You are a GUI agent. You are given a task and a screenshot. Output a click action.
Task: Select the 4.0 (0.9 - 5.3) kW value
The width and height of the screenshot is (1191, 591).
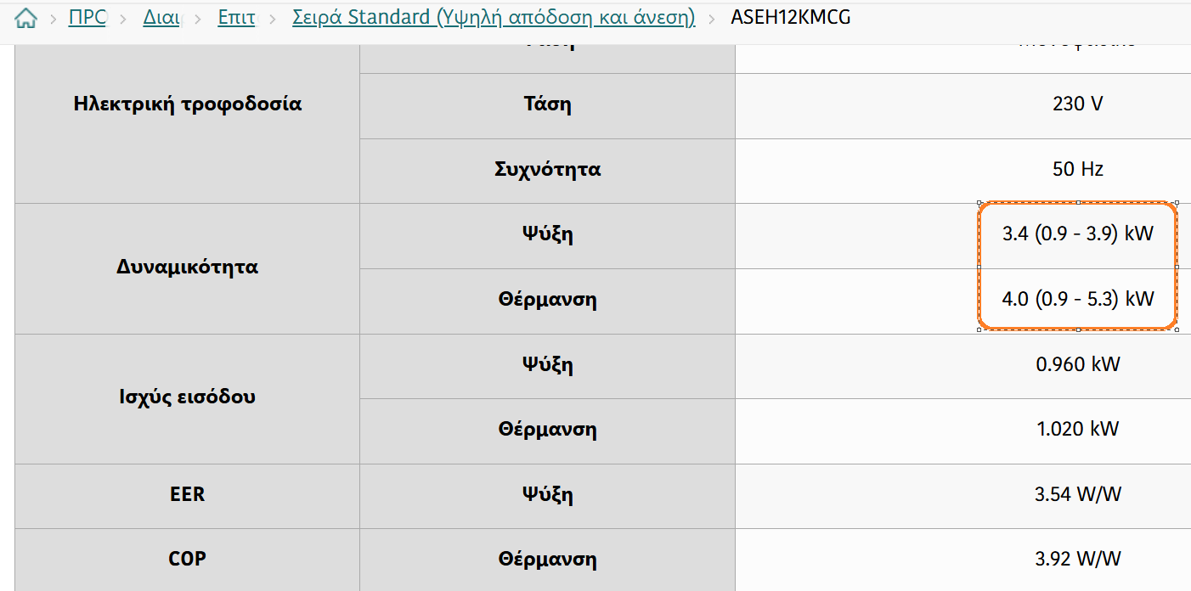[x=1078, y=299]
